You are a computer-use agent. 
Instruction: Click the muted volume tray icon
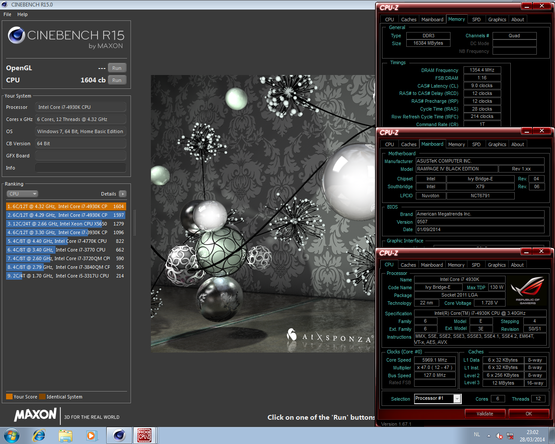499,436
